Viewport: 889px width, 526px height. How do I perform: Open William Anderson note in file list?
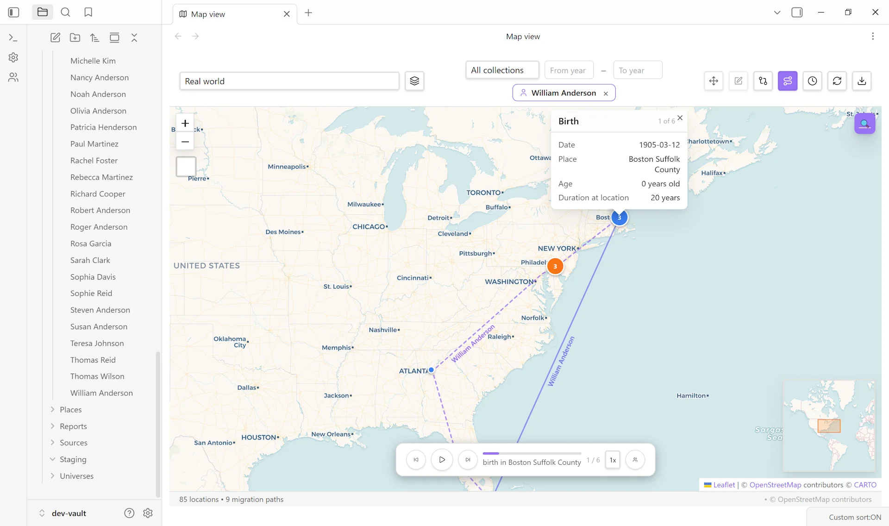[101, 393]
